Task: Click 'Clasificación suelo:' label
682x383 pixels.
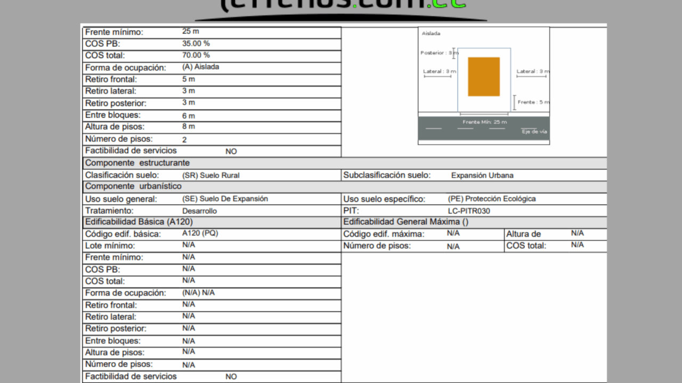Action: point(122,175)
